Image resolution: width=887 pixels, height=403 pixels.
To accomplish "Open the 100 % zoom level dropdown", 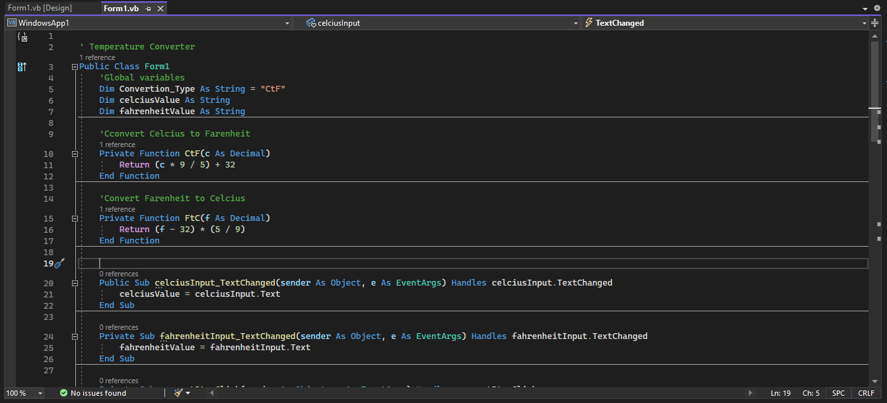I will click(x=24, y=393).
